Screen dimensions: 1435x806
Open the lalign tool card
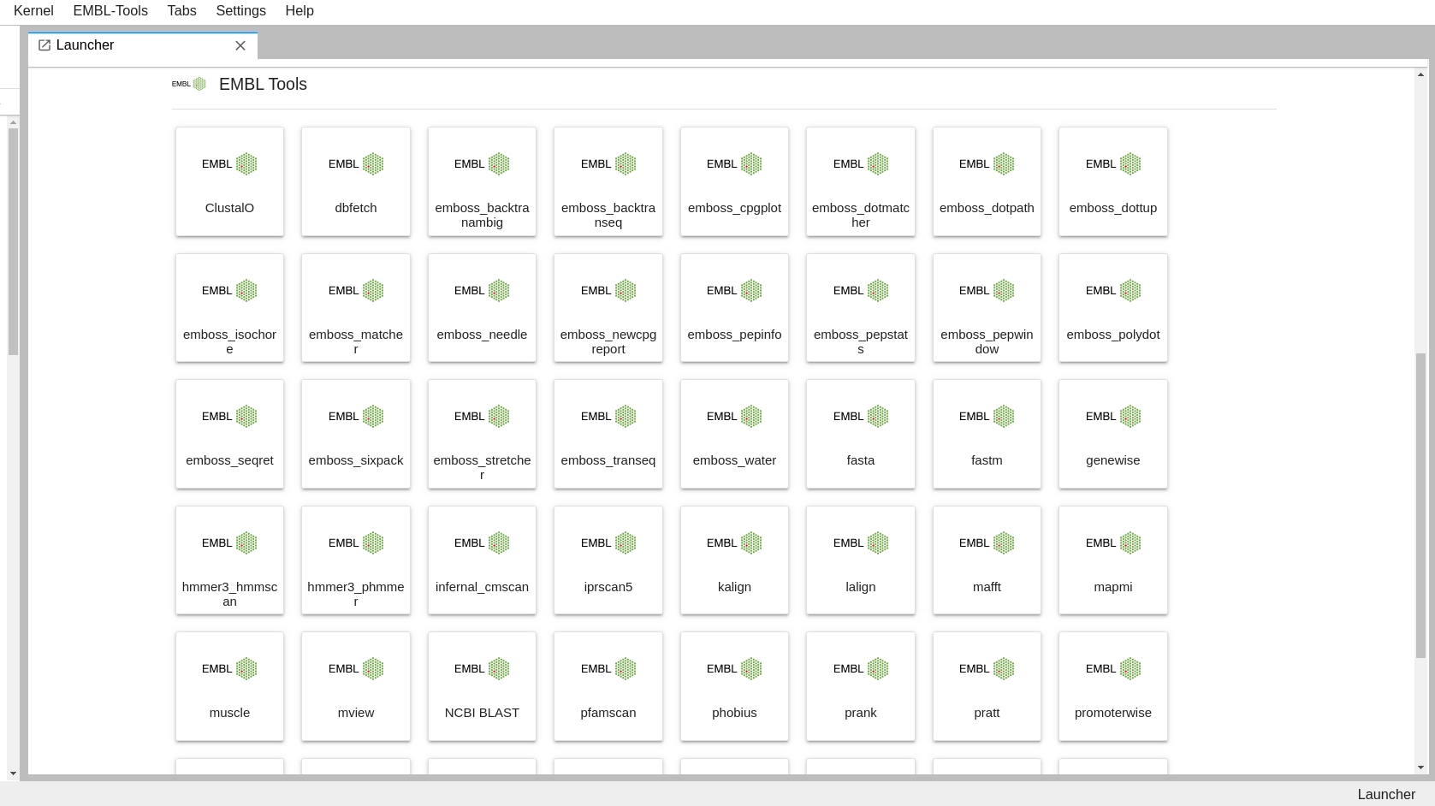pos(861,560)
